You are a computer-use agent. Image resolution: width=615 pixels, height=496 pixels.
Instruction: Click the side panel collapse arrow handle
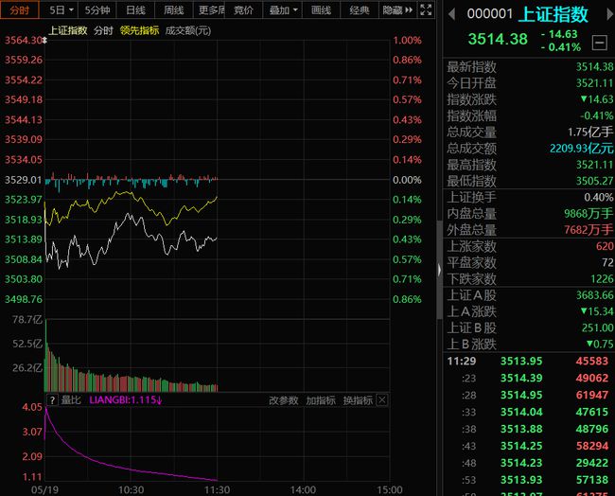(x=439, y=270)
